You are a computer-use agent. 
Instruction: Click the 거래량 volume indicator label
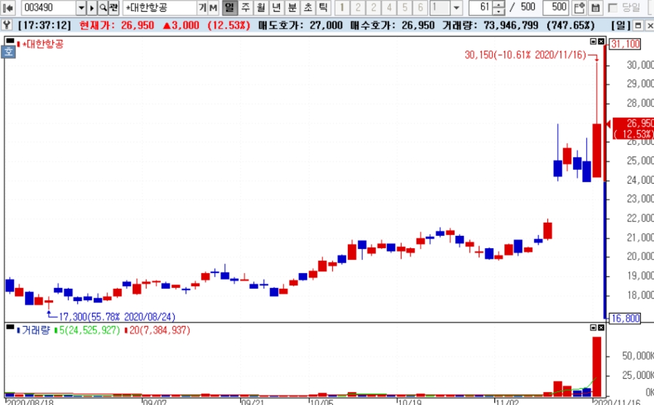[x=35, y=331]
